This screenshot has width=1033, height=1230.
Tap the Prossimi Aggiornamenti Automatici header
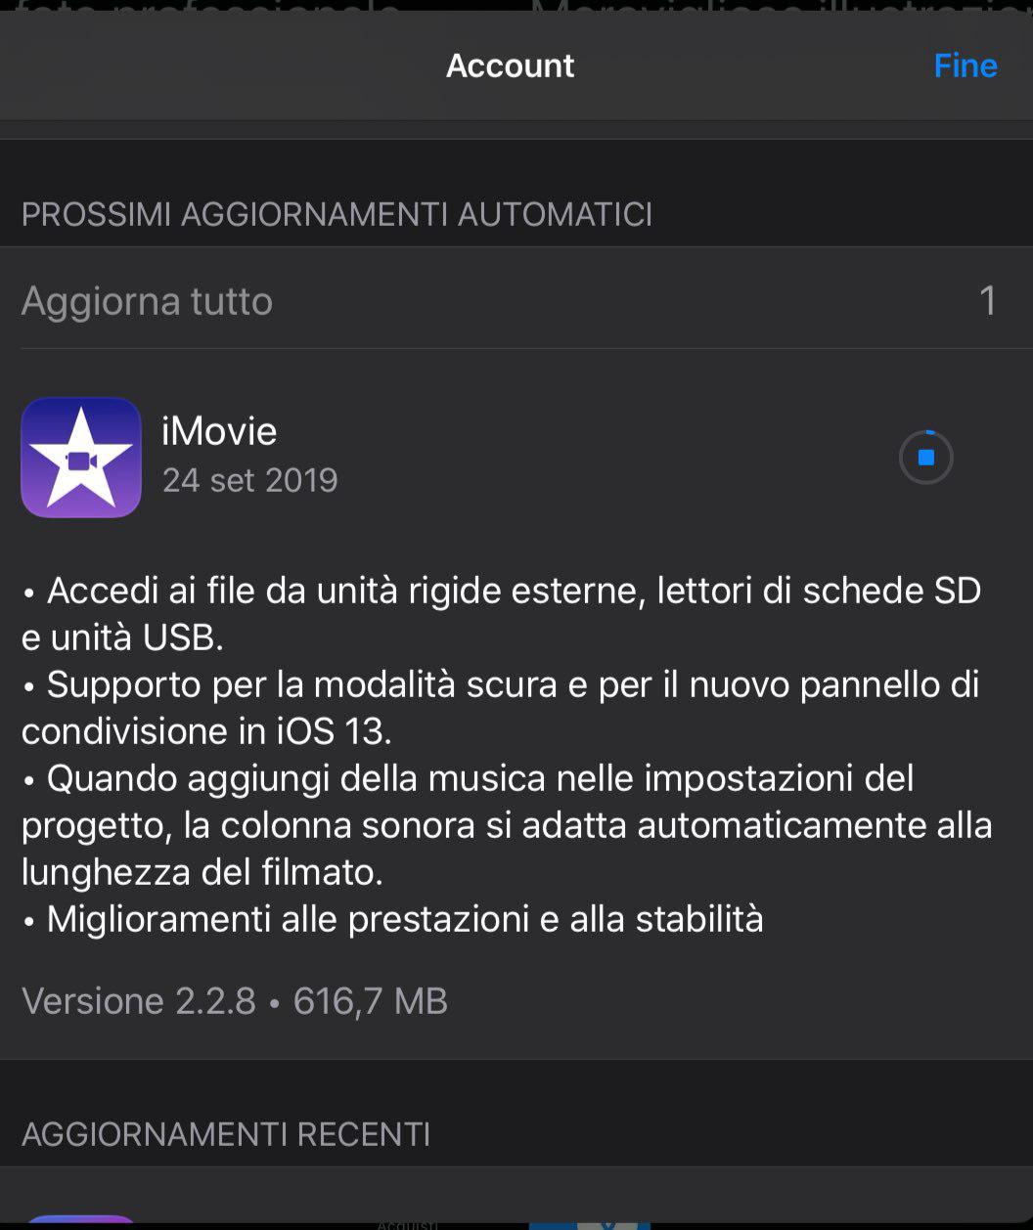337,215
